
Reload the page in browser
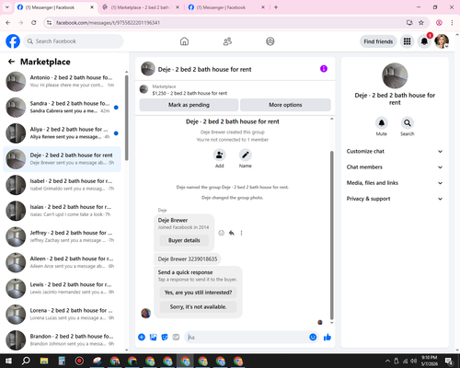(34, 23)
